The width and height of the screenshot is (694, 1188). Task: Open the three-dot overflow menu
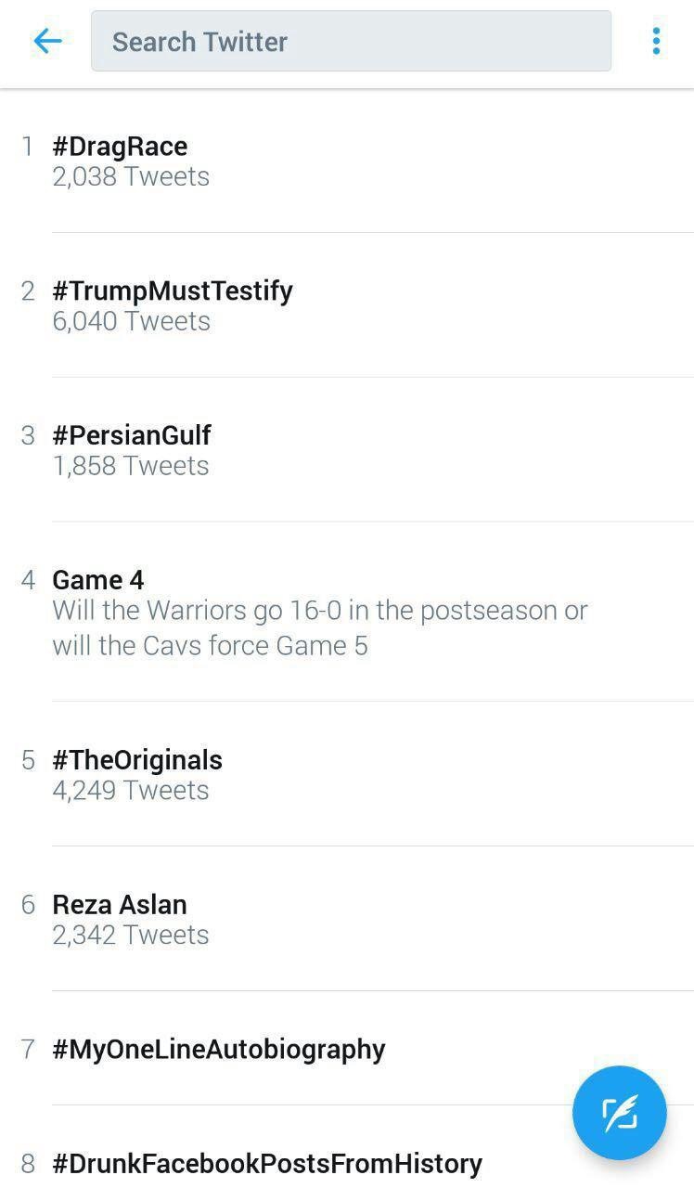[656, 41]
